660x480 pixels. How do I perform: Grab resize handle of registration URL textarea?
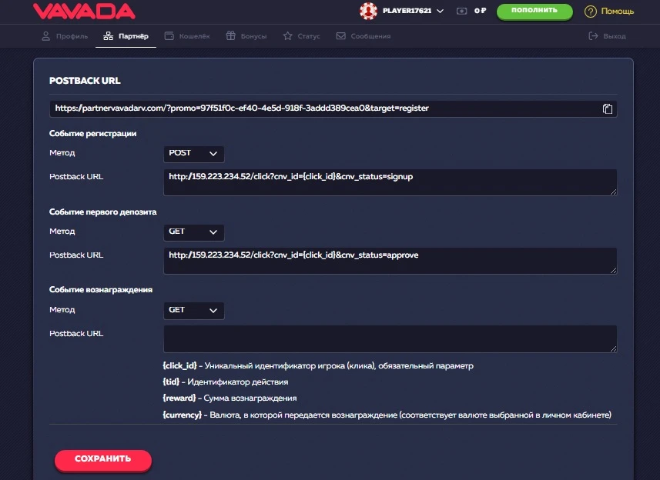point(613,192)
